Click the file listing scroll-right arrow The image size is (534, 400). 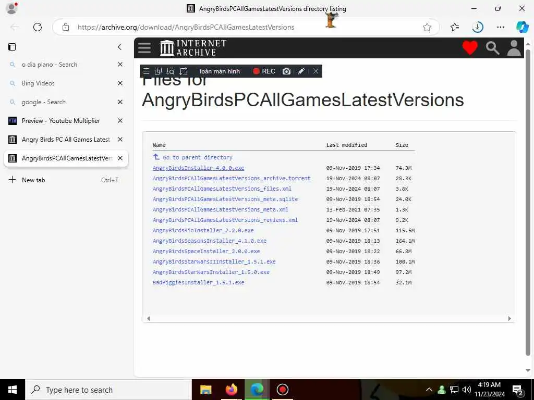click(x=509, y=319)
